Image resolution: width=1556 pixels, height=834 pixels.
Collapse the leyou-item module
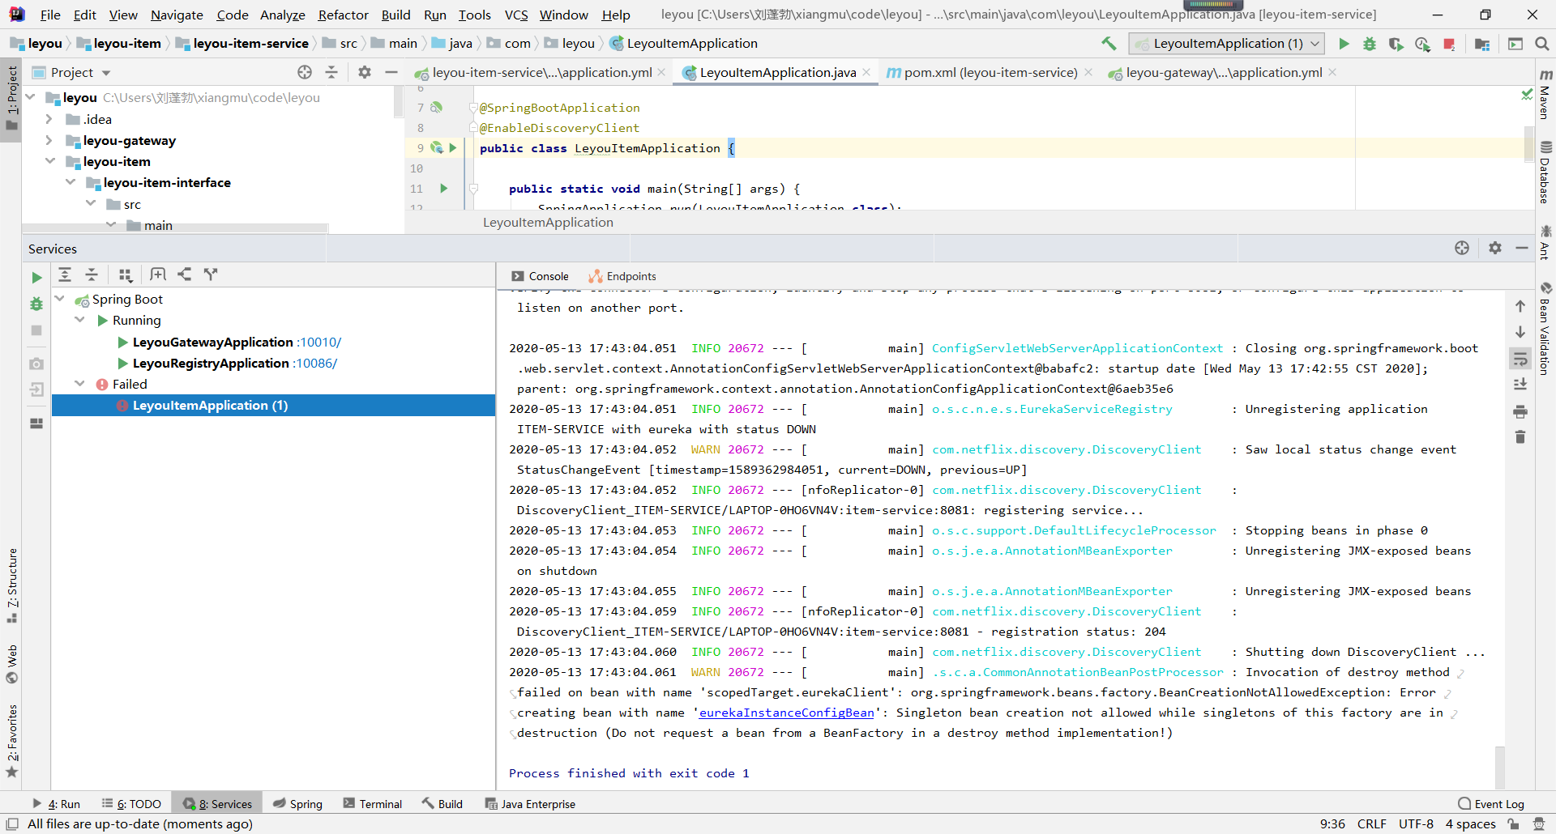click(x=49, y=161)
